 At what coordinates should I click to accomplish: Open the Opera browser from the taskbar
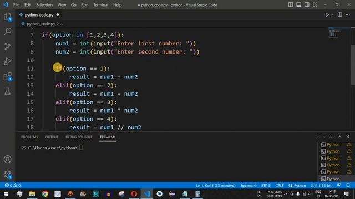coord(134,194)
